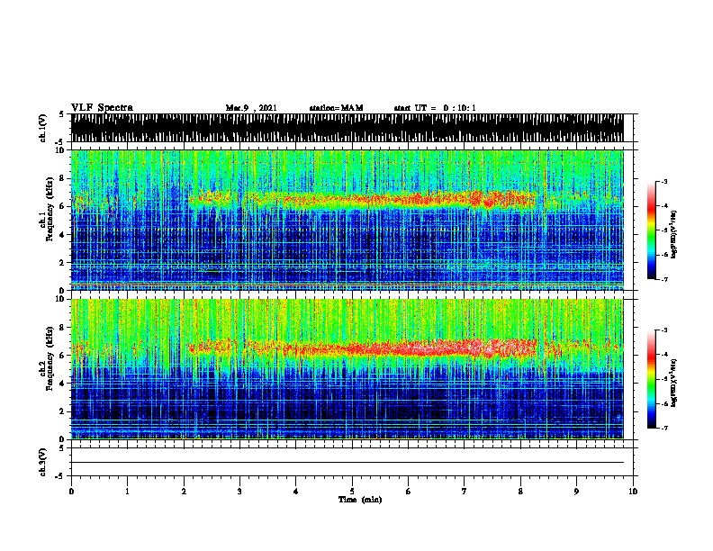Click time axis tick label "9"

(x=576, y=492)
